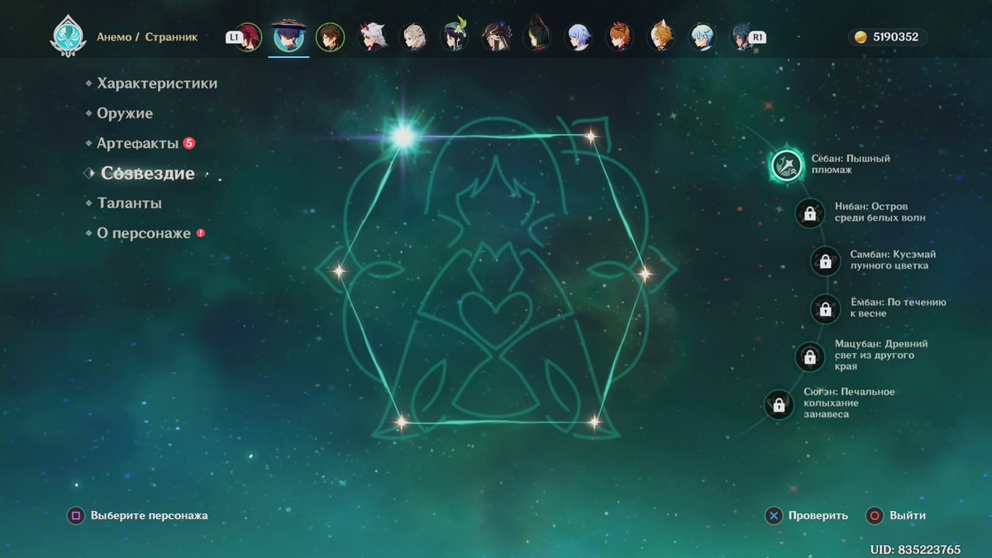Open the locked Ёмбан constellation icon
The width and height of the screenshot is (992, 558).
click(x=825, y=308)
